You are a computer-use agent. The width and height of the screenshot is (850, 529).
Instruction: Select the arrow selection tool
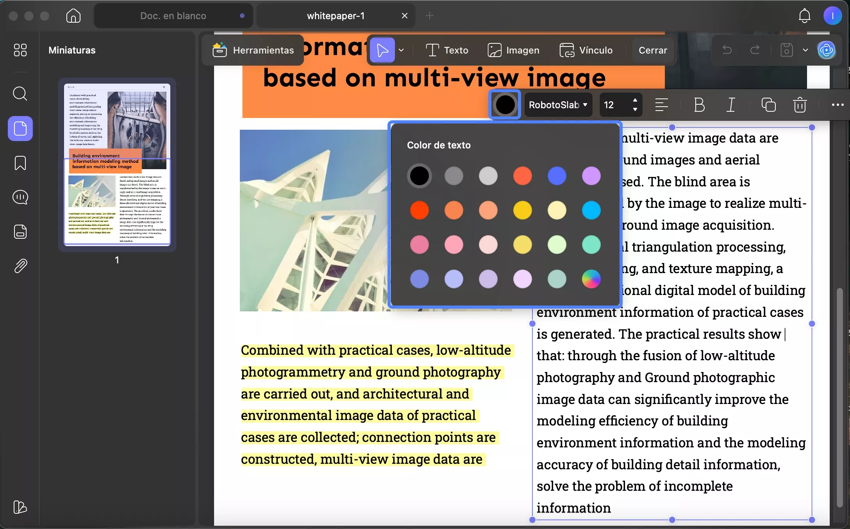[382, 50]
